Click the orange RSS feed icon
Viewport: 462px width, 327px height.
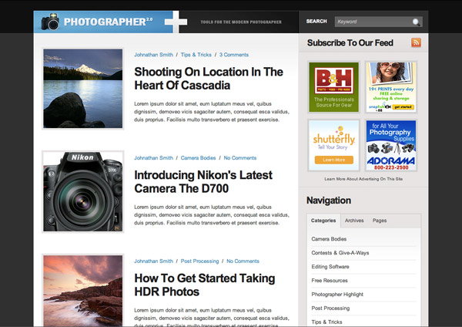pyautogui.click(x=416, y=43)
